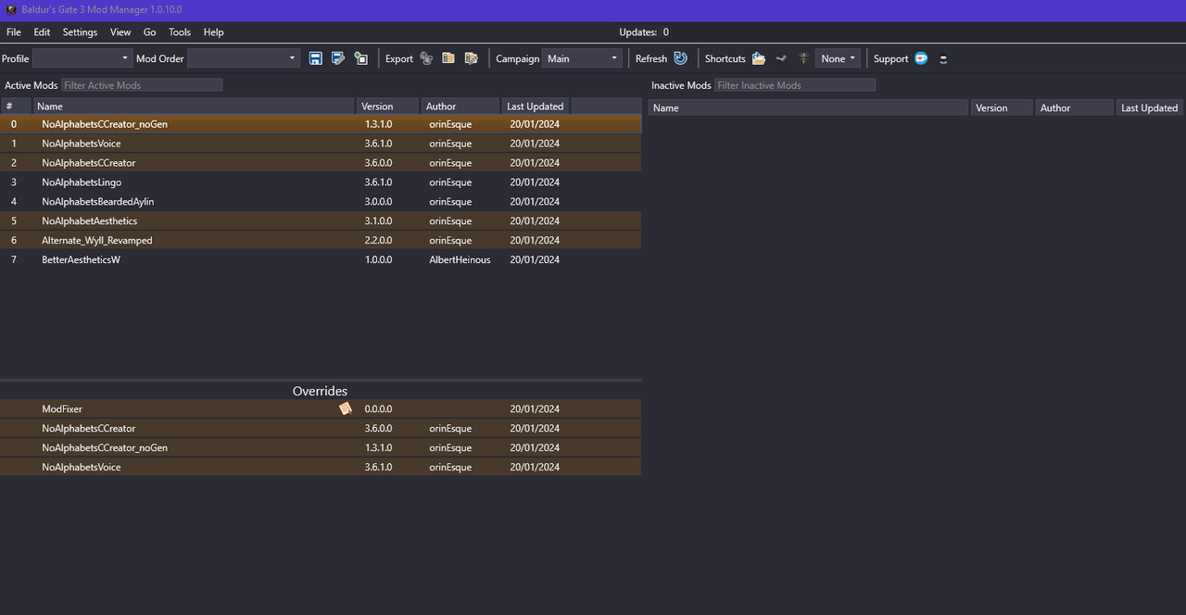Click the # column header in Active Mods
The height and width of the screenshot is (615, 1186).
(15, 107)
